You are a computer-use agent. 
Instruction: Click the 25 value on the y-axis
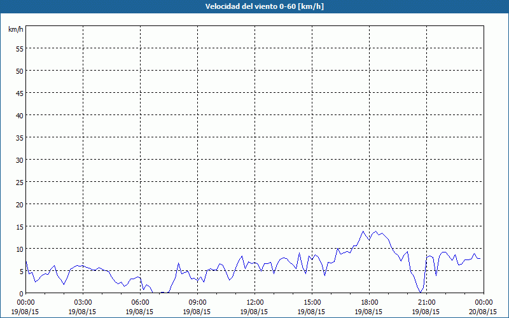[x=20, y=182]
